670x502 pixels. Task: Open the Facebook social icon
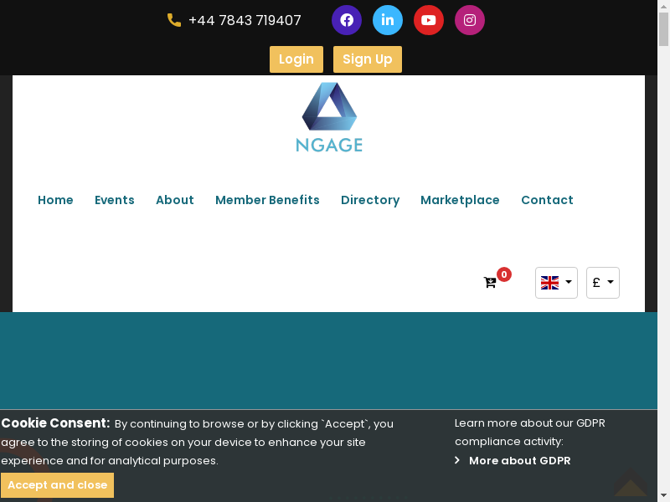coord(347,20)
